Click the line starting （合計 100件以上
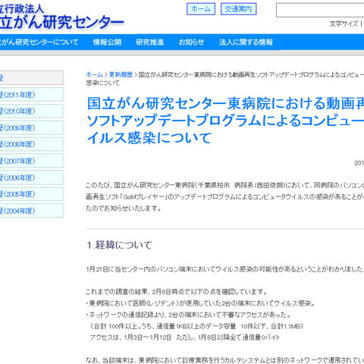This screenshot has width=364, height=364. 196,326
